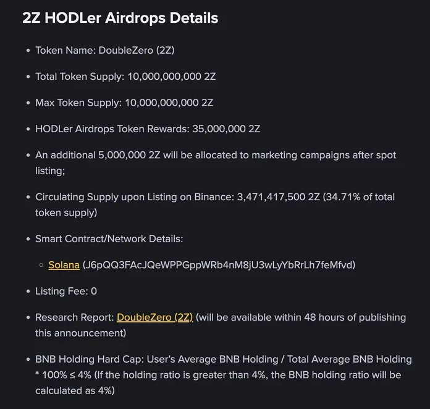Open the Solana network link

coord(64,264)
